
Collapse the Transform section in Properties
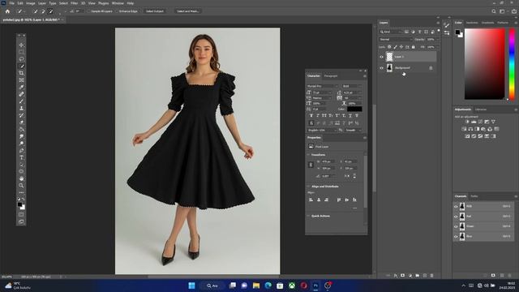click(x=308, y=155)
